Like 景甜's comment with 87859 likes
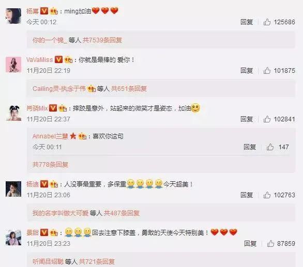The image size is (303, 267). 270,244
